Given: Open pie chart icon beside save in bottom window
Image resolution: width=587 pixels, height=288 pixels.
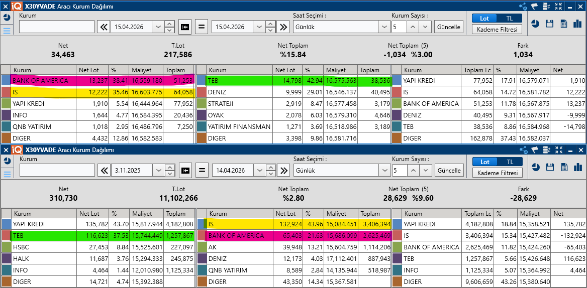Looking at the screenshot, I should click(535, 168).
